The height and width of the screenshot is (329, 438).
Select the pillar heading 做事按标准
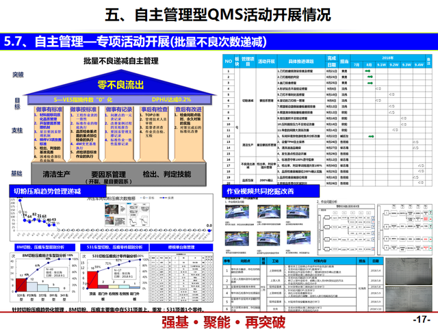tap(83, 109)
